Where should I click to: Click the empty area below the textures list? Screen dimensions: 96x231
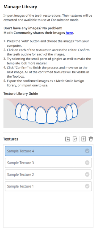coord(48,209)
